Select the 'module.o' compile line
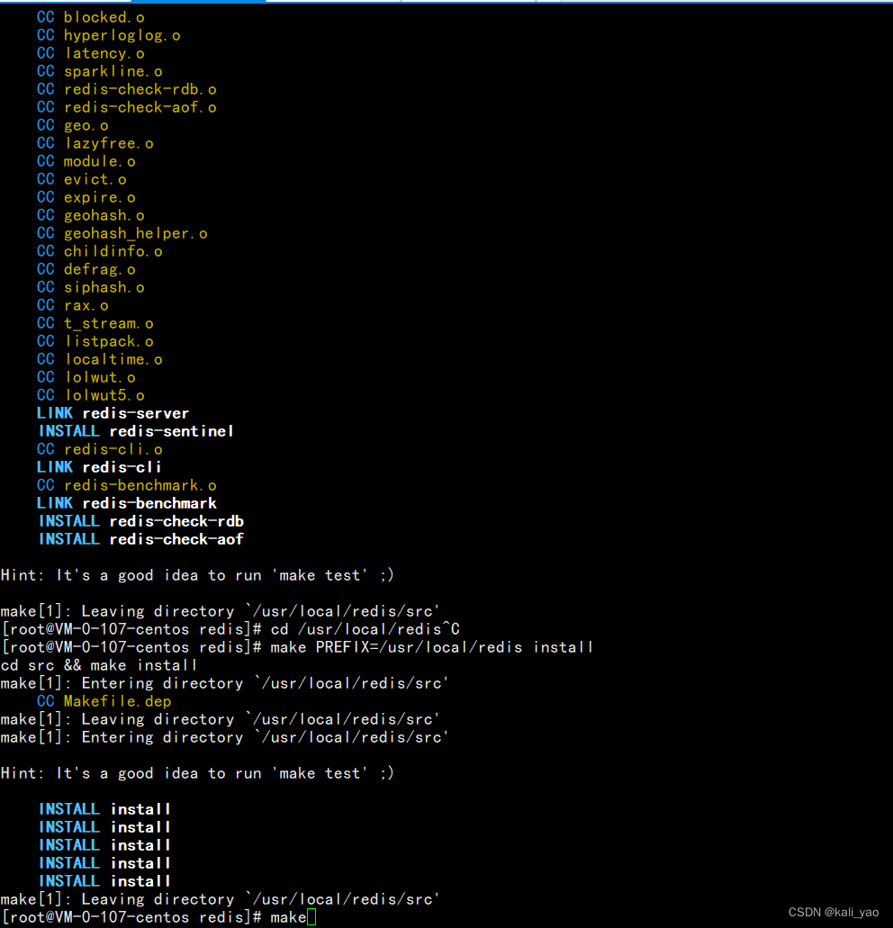Screen dimensions: 893x928 [x=86, y=161]
